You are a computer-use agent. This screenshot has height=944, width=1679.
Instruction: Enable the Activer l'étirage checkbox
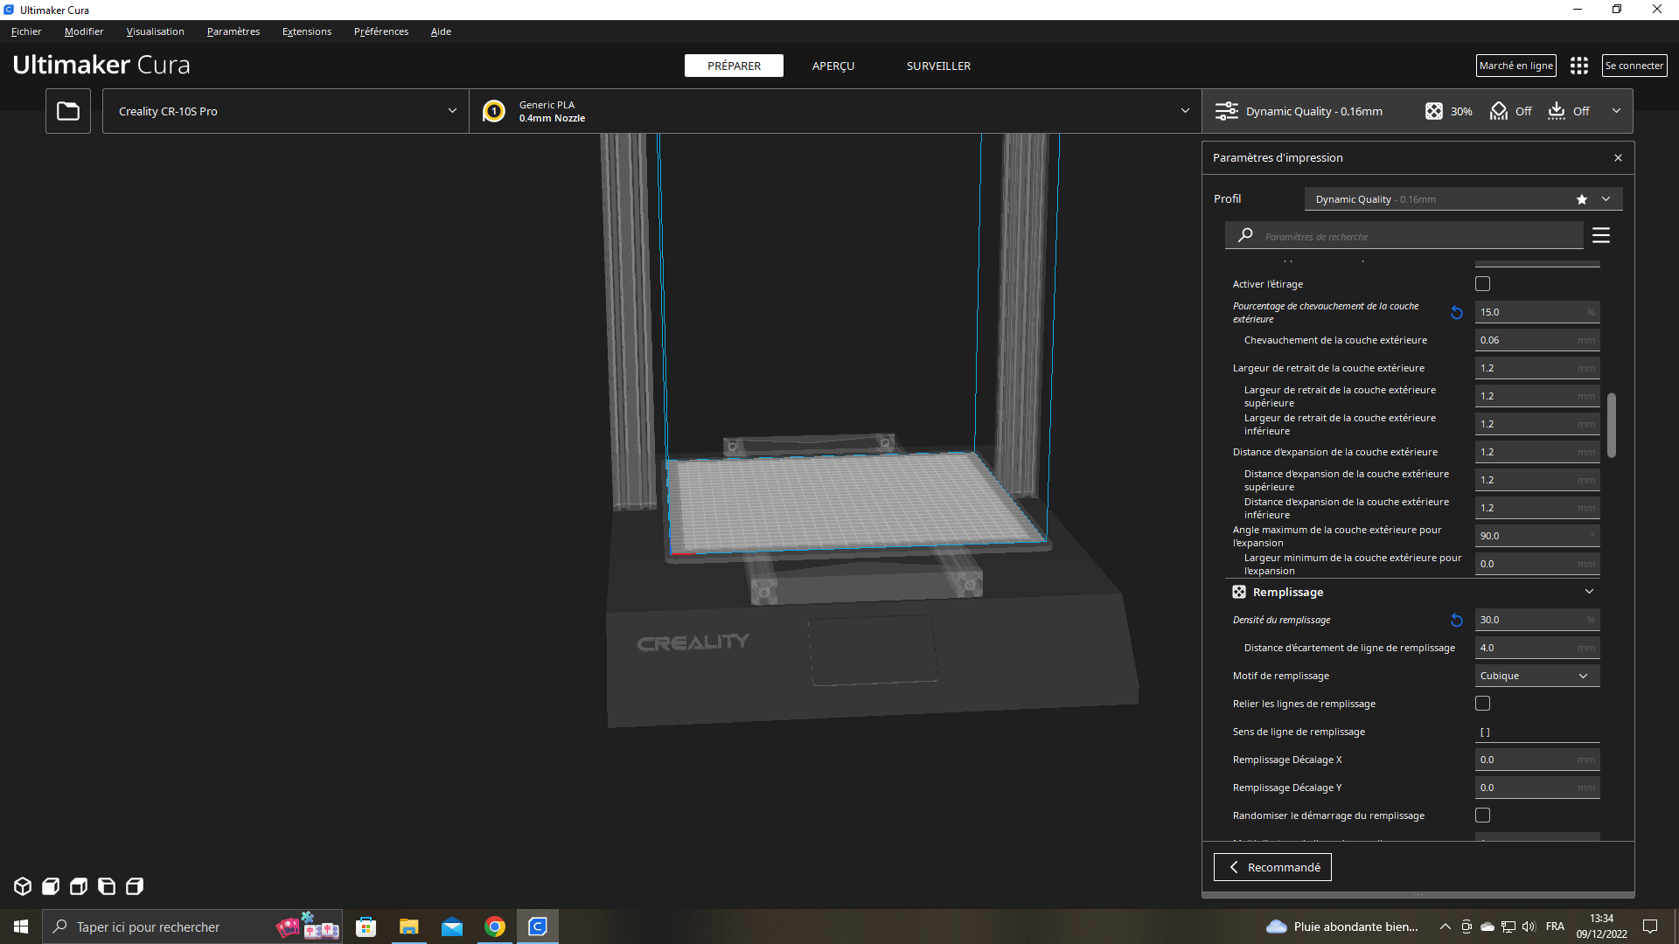(x=1482, y=284)
